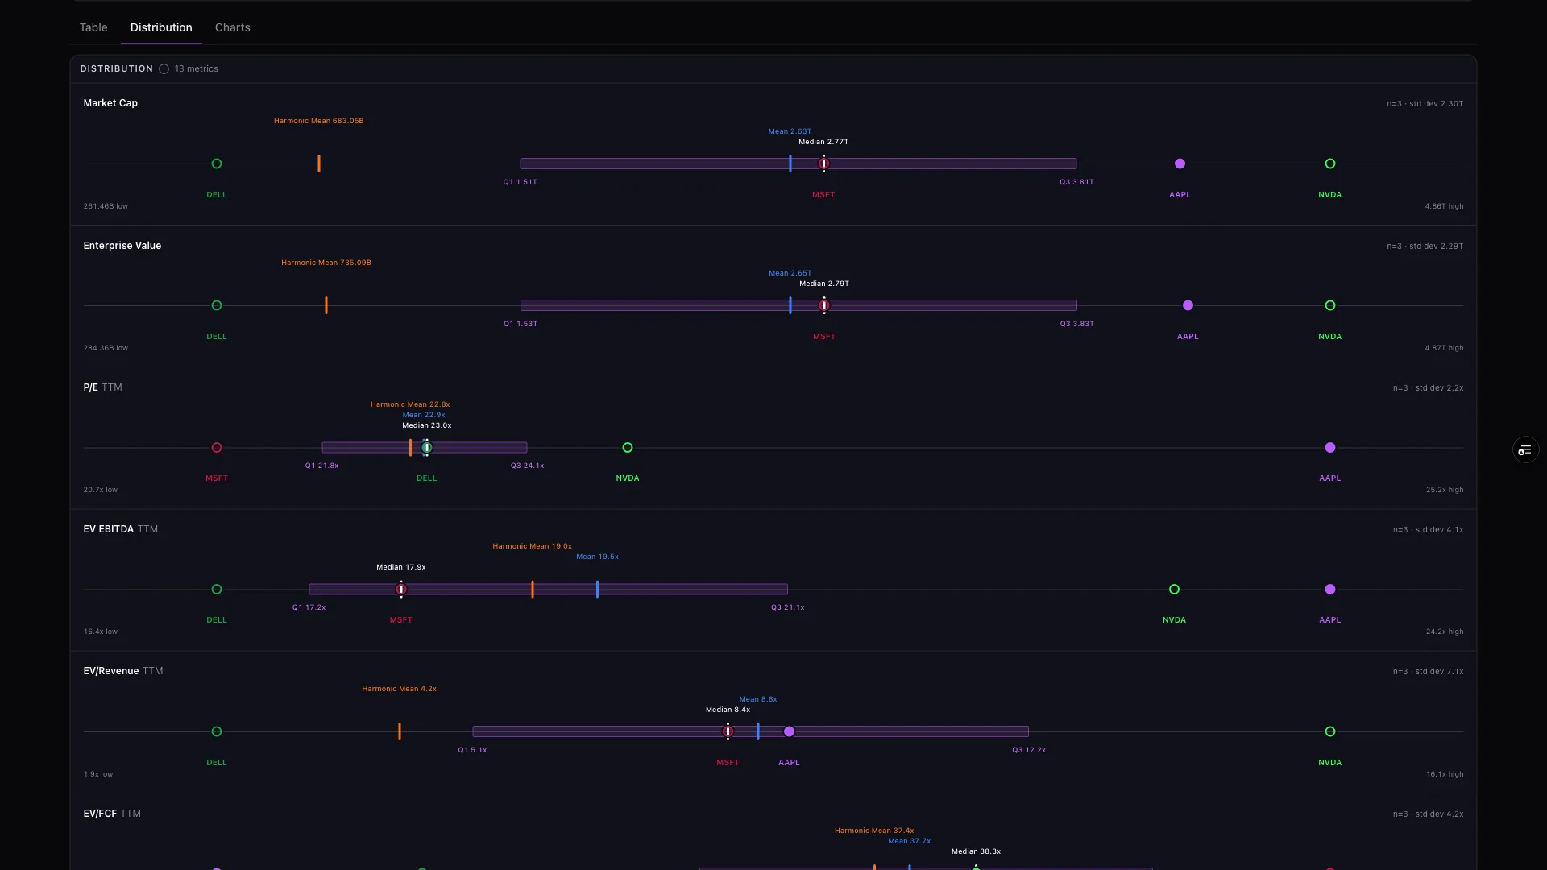The height and width of the screenshot is (870, 1547).
Task: Click the EV/Revenue TTM title
Action: click(x=123, y=671)
